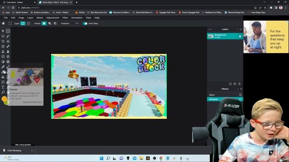Select the Arrange arrow tool
This screenshot has height=162, width=289.
click(3, 31)
